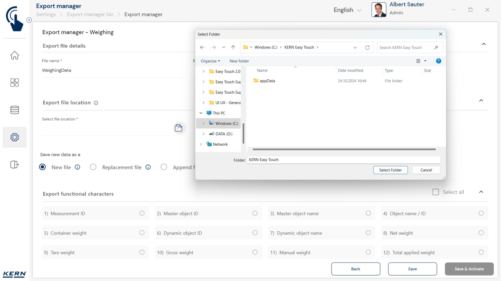
Task: Open the database icon in sidebar
Action: tap(14, 110)
